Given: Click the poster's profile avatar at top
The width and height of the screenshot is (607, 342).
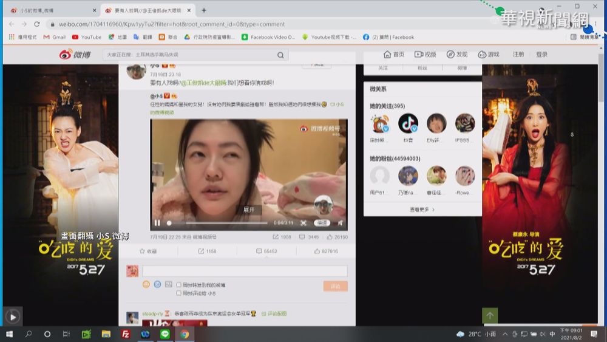Looking at the screenshot, I should pyautogui.click(x=136, y=72).
